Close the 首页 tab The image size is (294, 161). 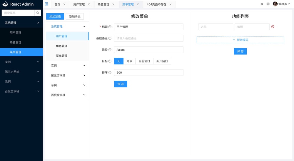64,4
